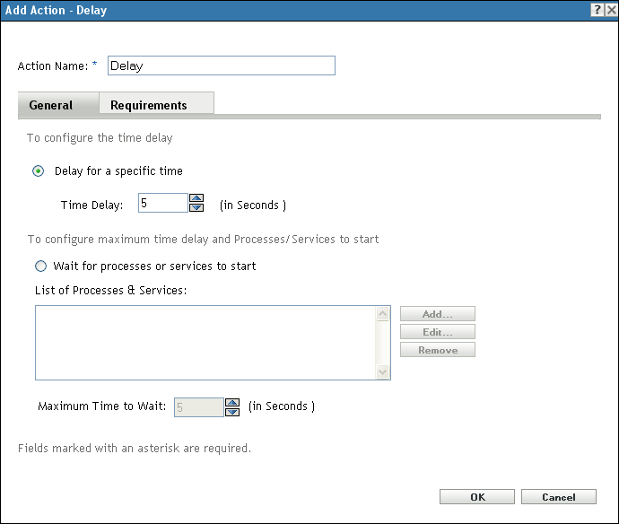
Task: Decrease Time Delay with down arrow
Action: (196, 207)
